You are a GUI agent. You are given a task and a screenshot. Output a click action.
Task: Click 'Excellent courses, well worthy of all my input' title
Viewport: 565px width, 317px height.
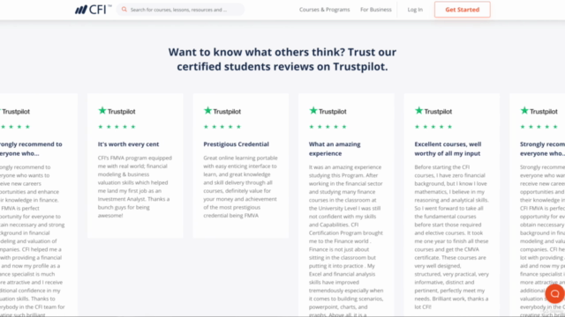pyautogui.click(x=448, y=149)
